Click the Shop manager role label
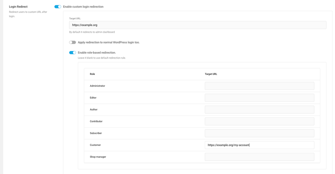335x174 pixels. click(98, 157)
